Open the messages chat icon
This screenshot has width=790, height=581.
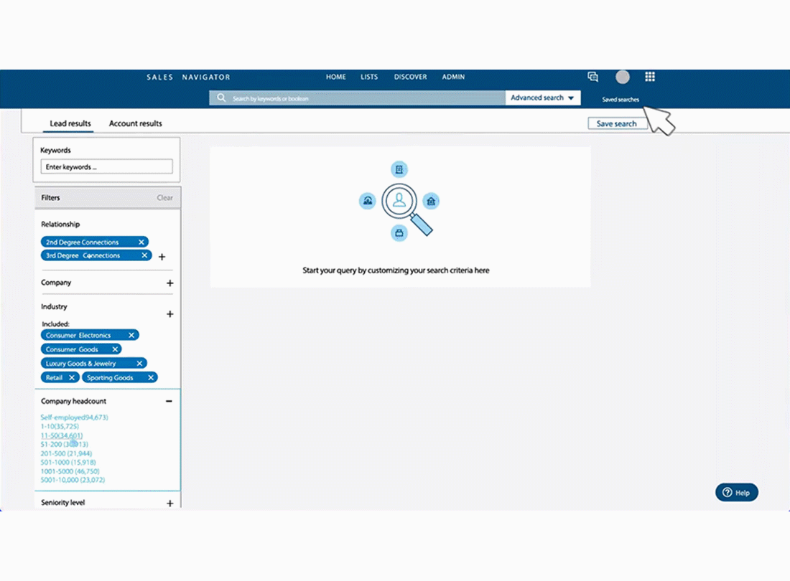[x=593, y=77]
